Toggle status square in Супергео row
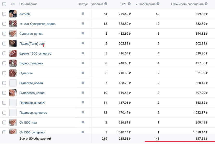The image size is (215, 144). tap(83, 73)
